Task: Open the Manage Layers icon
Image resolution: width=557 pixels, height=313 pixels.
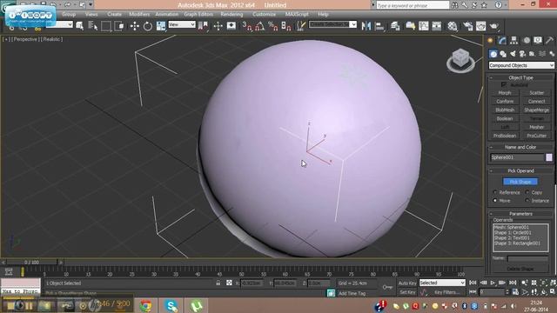Action: click(x=395, y=26)
